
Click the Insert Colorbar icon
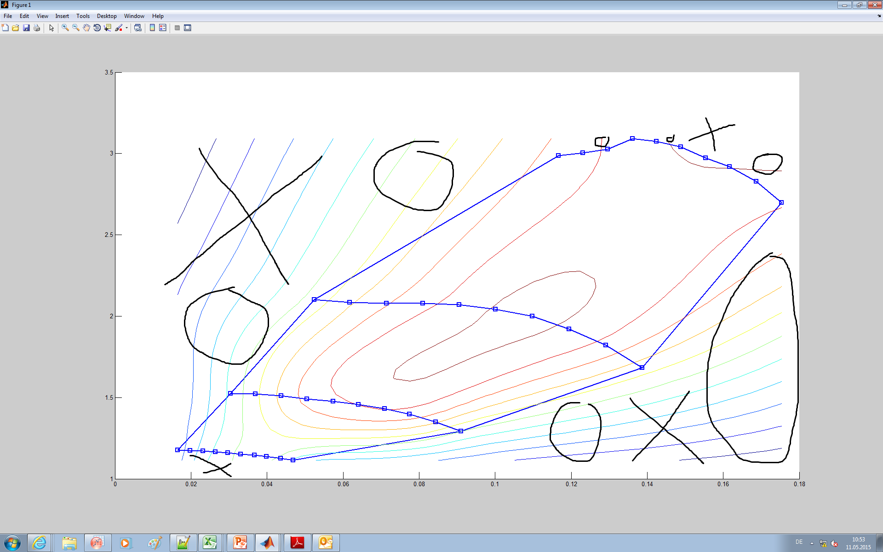pyautogui.click(x=152, y=28)
